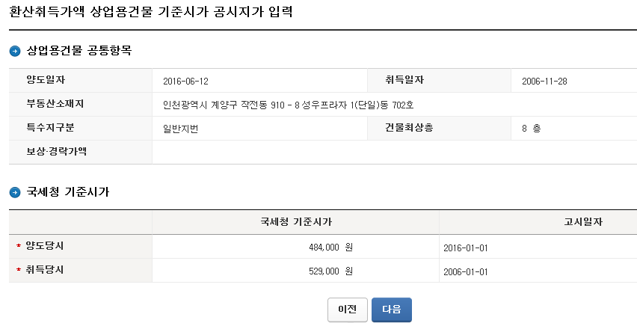Image resolution: width=637 pixels, height=335 pixels.
Task: Click the 고시일자 value 2016-01-01
Action: (x=465, y=248)
